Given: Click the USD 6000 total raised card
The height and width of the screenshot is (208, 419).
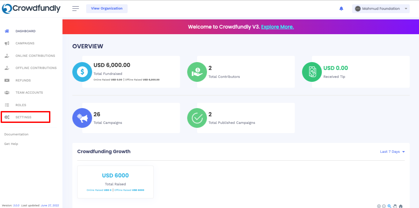Looking at the screenshot, I should [x=115, y=182].
